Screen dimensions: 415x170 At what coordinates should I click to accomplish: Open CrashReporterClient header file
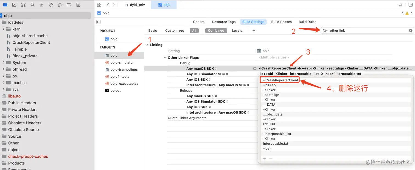coord(31,43)
